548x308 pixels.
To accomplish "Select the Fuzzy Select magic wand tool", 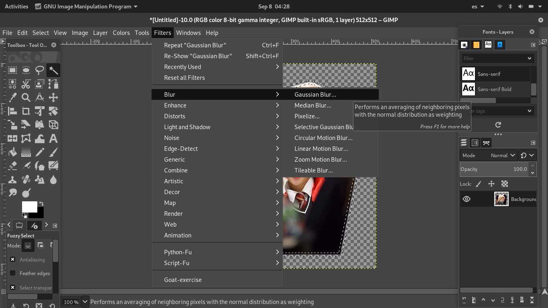I will (53, 70).
